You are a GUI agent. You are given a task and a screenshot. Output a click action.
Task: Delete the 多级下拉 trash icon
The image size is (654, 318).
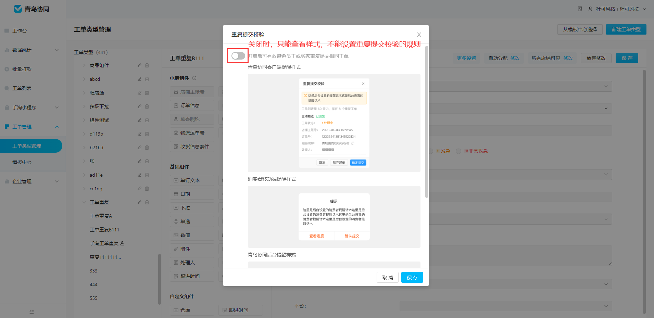[x=147, y=106]
